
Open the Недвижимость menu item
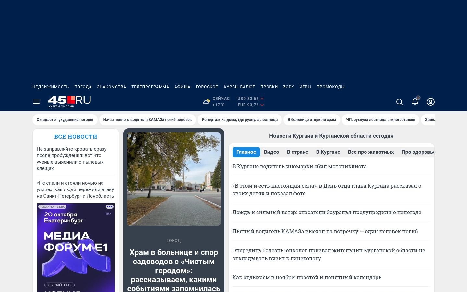coord(51,87)
